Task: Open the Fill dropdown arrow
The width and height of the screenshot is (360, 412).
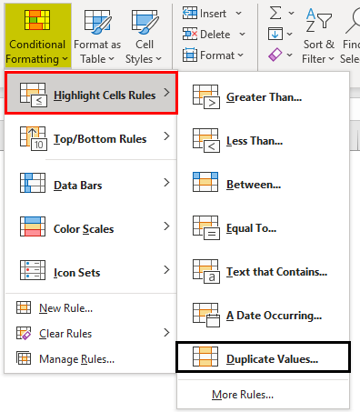Action: (290, 34)
